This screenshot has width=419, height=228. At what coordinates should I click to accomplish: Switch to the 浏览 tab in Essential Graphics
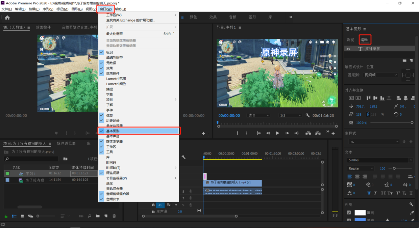coord(350,40)
